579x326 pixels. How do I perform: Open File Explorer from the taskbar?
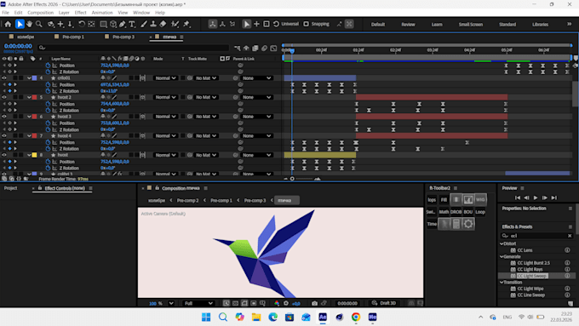pos(256,317)
